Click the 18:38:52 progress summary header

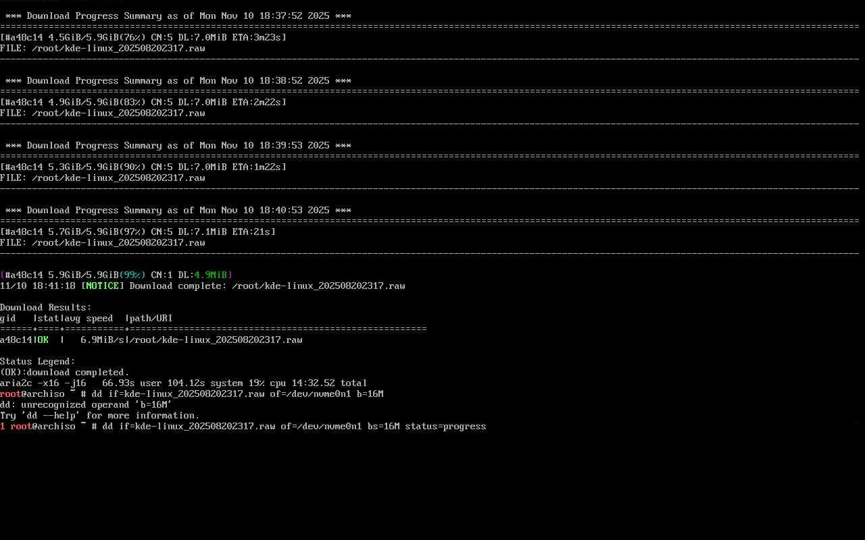(x=178, y=81)
